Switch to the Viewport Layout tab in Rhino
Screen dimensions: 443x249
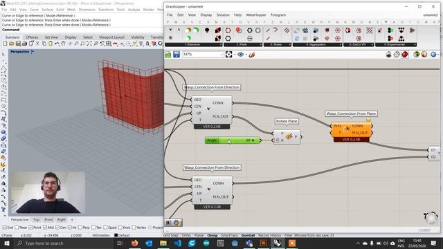[111, 37]
